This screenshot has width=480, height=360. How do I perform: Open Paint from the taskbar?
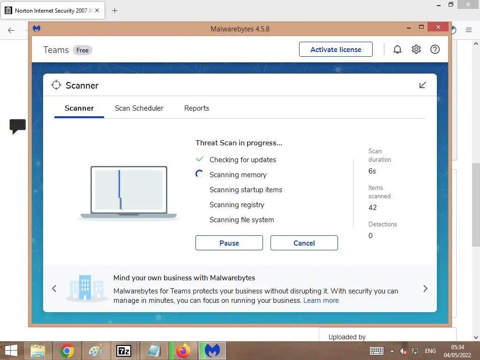pos(96,351)
